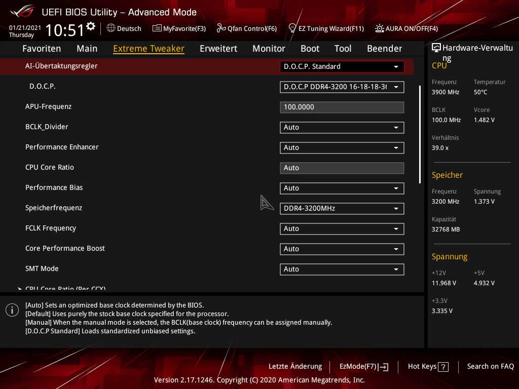Click the Vcore value 1.482 V

(x=484, y=120)
